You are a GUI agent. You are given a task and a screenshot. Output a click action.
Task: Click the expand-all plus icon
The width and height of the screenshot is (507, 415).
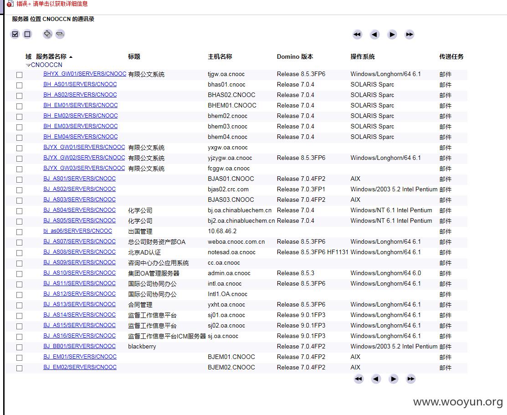pyautogui.click(x=47, y=34)
